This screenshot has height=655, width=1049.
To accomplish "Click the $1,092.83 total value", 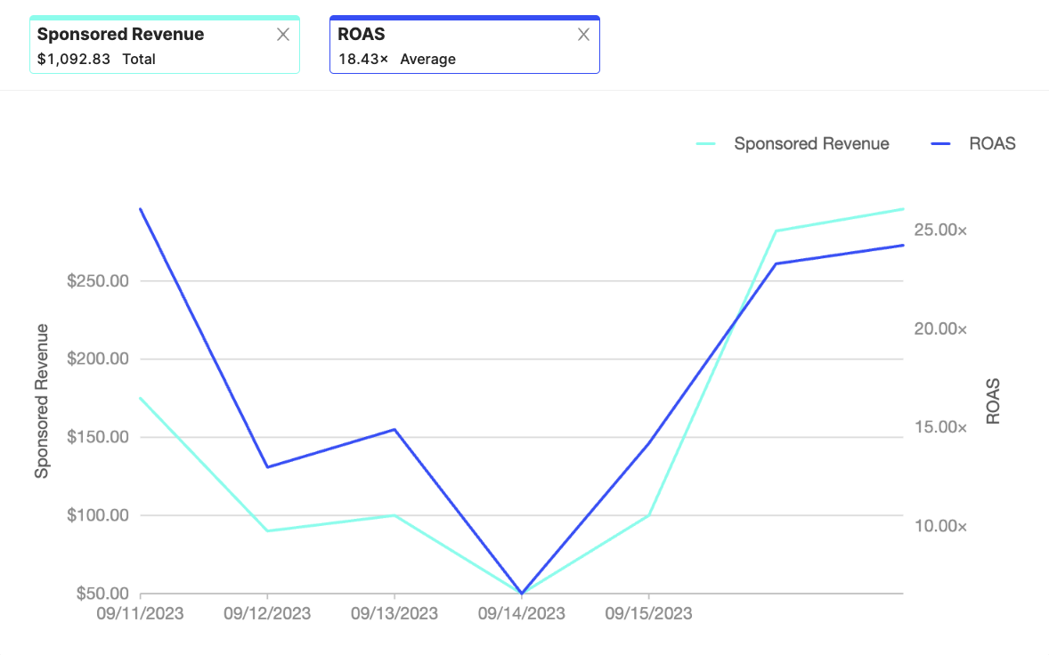I will click(74, 60).
